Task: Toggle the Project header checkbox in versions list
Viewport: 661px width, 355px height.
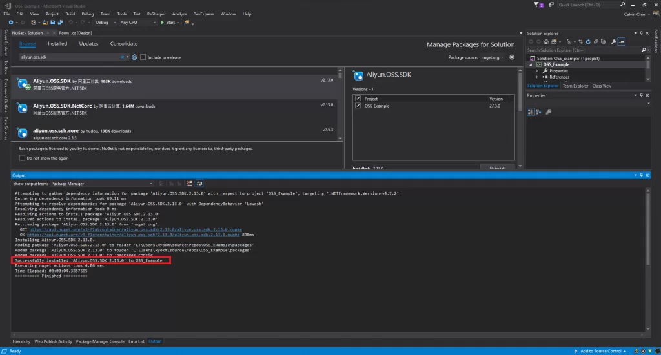Action: (358, 99)
